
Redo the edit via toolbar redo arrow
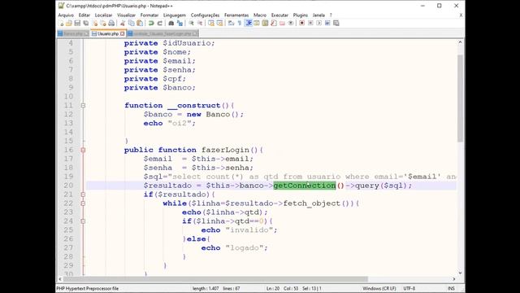159,23
